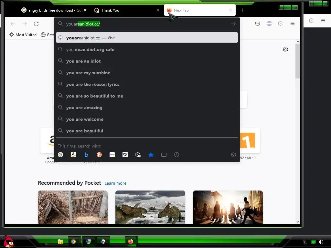Visit youareanidiot.cc suggestion
331x248 pixels.
tap(147, 38)
